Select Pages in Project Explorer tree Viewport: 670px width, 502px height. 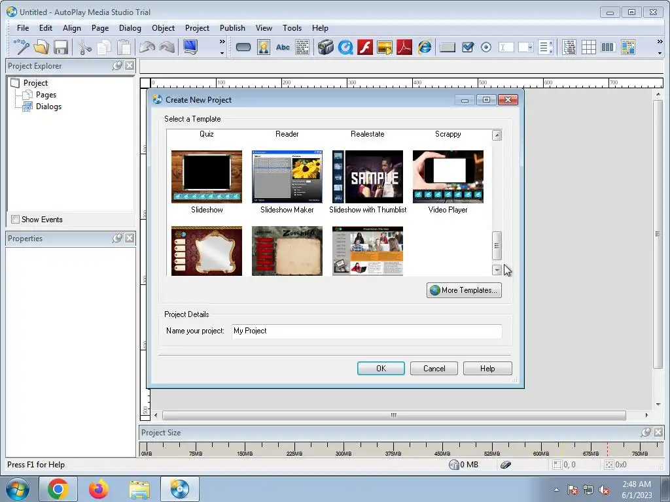click(x=46, y=95)
